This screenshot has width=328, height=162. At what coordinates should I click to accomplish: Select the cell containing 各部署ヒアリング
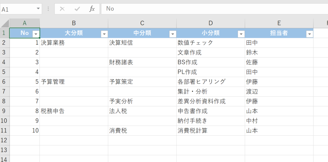pyautogui.click(x=210, y=82)
